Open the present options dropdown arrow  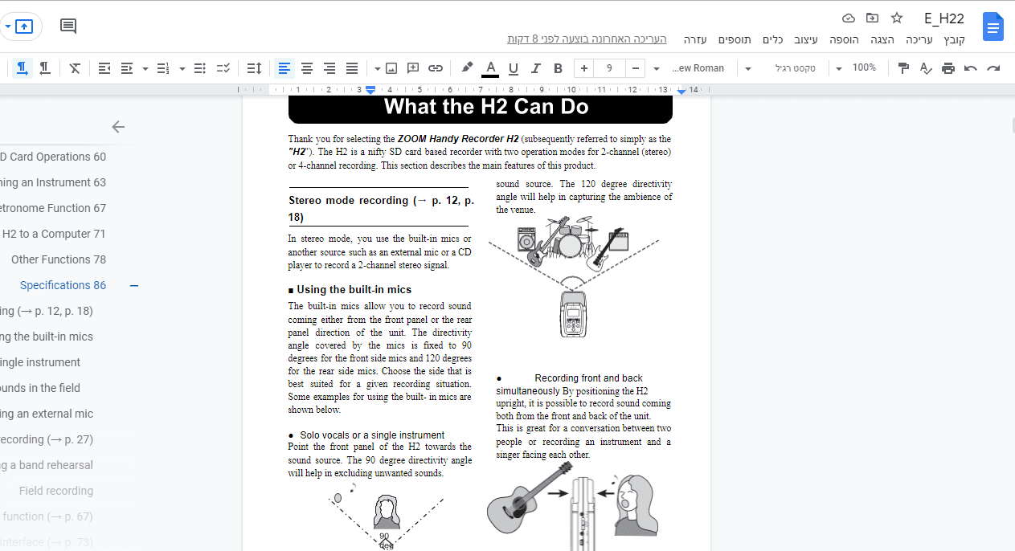click(x=7, y=27)
